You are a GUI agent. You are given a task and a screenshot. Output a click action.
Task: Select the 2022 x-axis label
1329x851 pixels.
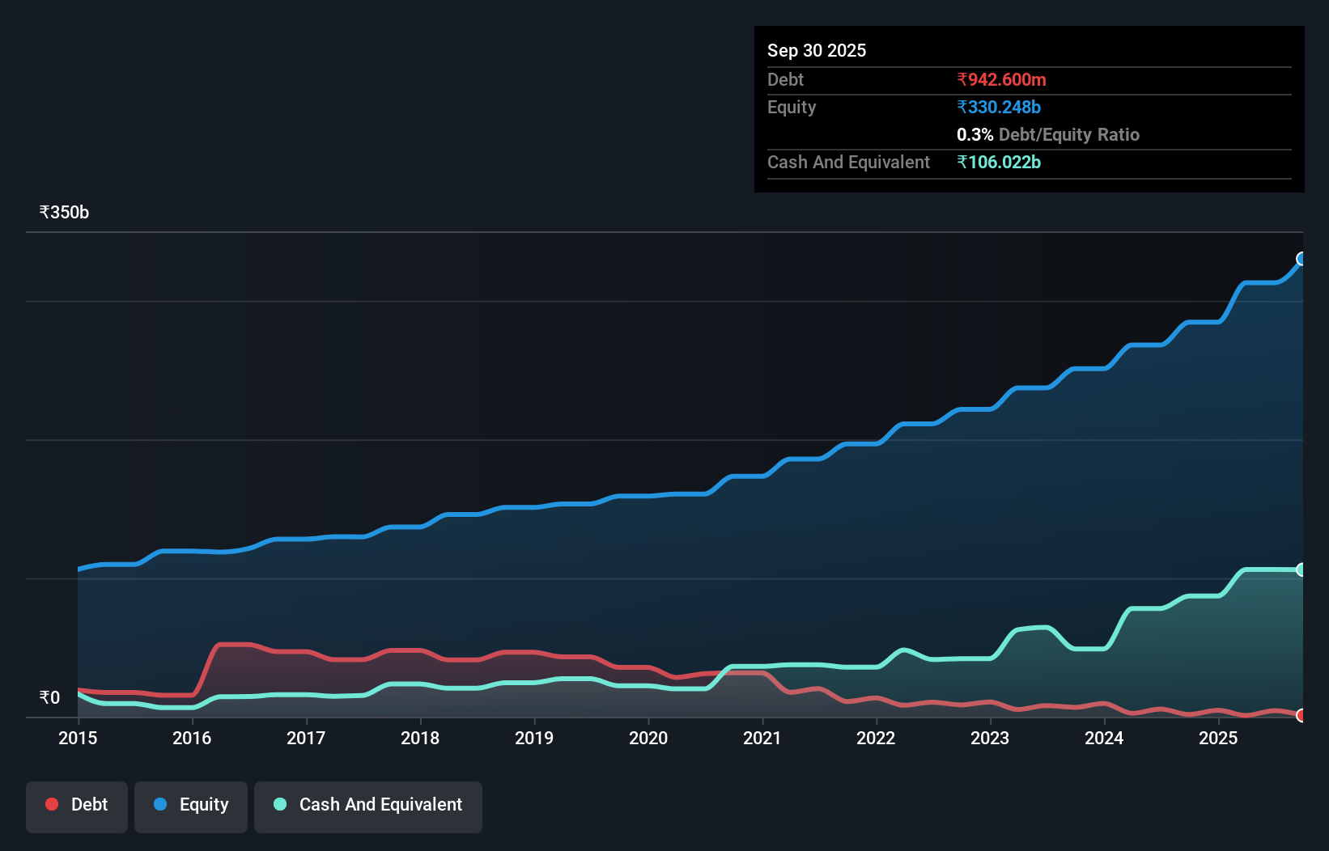[876, 738]
